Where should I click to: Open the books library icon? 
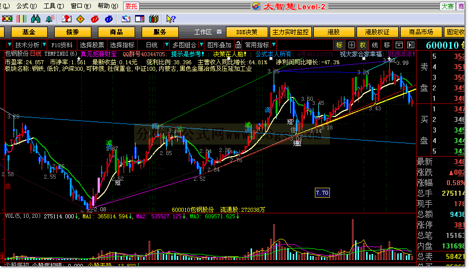point(154,19)
